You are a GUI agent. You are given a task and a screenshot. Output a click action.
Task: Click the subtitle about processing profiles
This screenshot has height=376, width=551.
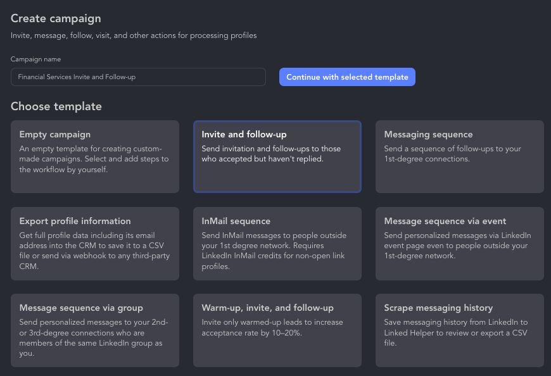[134, 35]
